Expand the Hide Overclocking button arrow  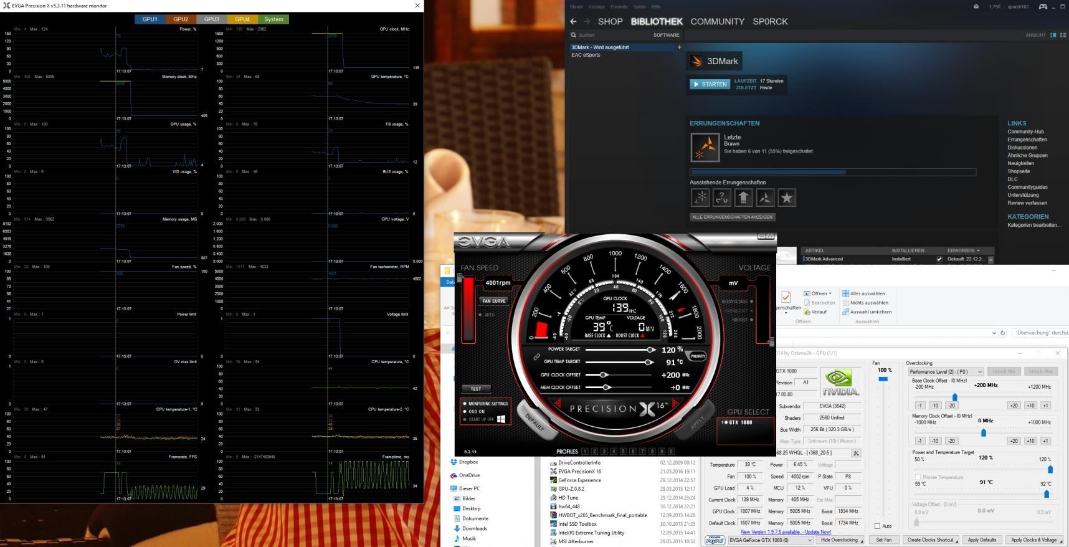pyautogui.click(x=862, y=541)
